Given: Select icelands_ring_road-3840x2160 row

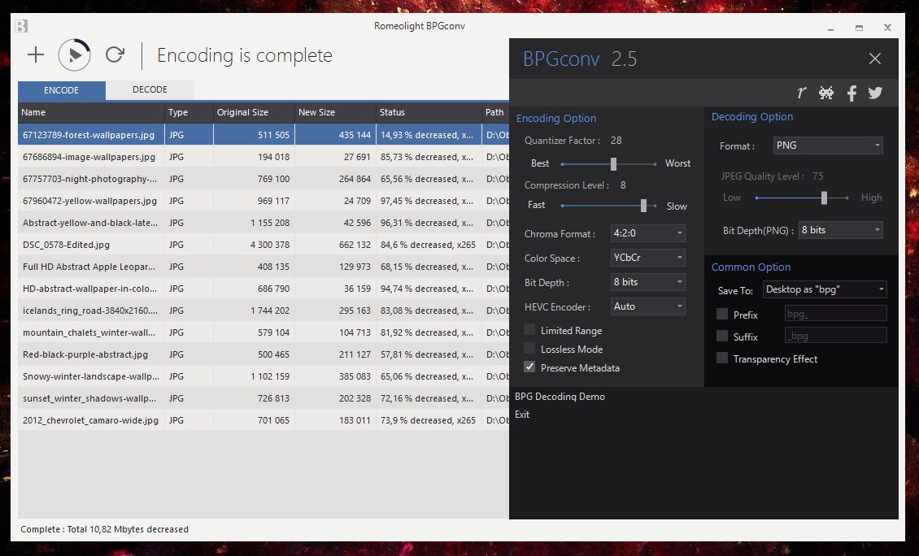Looking at the screenshot, I should pyautogui.click(x=264, y=311).
